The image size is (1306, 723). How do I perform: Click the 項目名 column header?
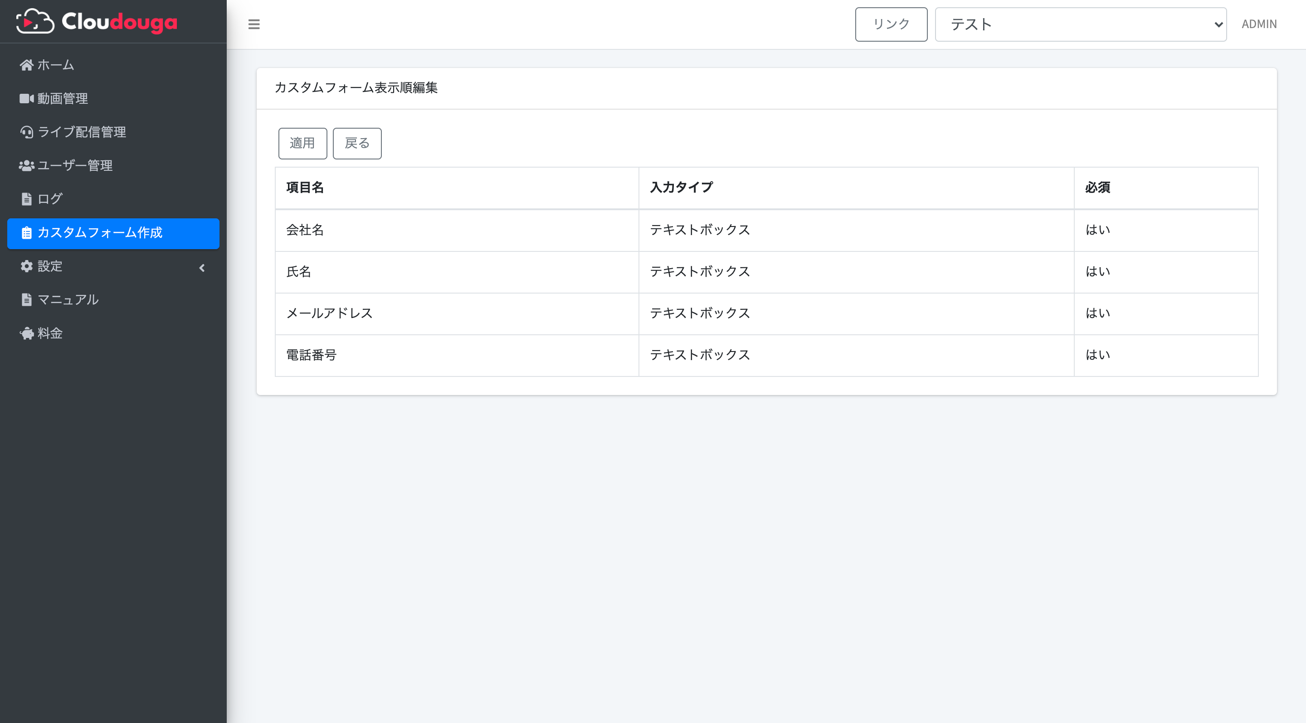click(457, 188)
